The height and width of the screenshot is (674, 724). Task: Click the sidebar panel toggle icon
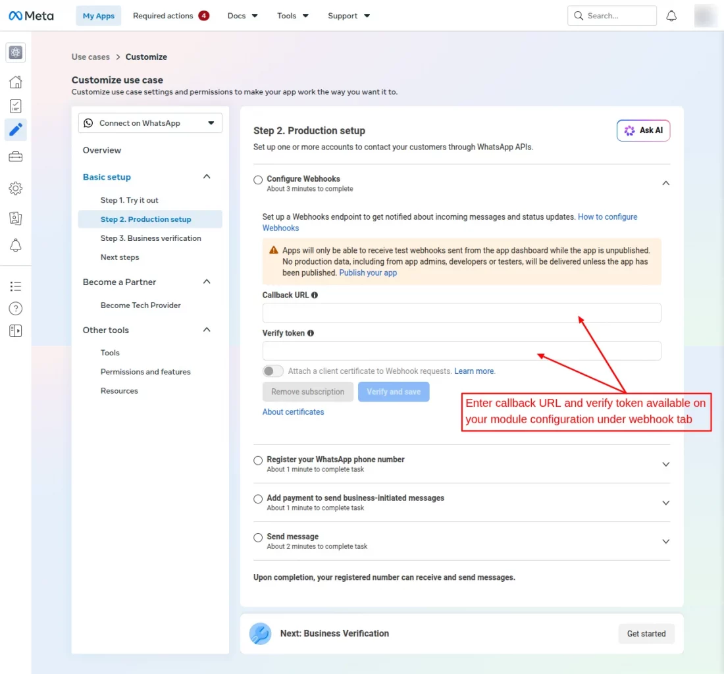click(16, 330)
